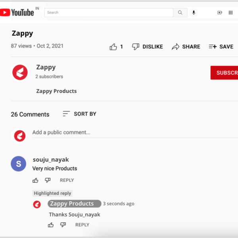Click your avatar beside comment box
The image size is (238, 238).
[x=20, y=136]
